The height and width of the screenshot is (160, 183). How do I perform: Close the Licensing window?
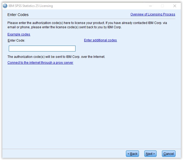point(174,6)
